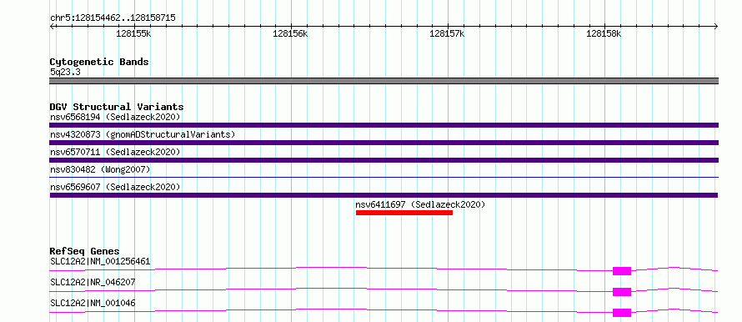Screen dimensions: 742x322
Task: Select the red nsv6411697 variant bar
Action: (404, 213)
